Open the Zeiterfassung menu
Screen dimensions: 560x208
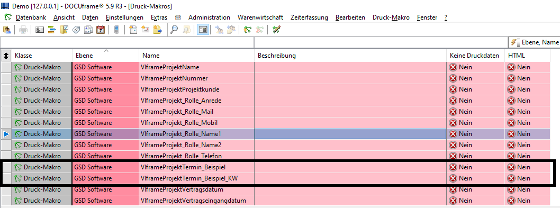(309, 17)
